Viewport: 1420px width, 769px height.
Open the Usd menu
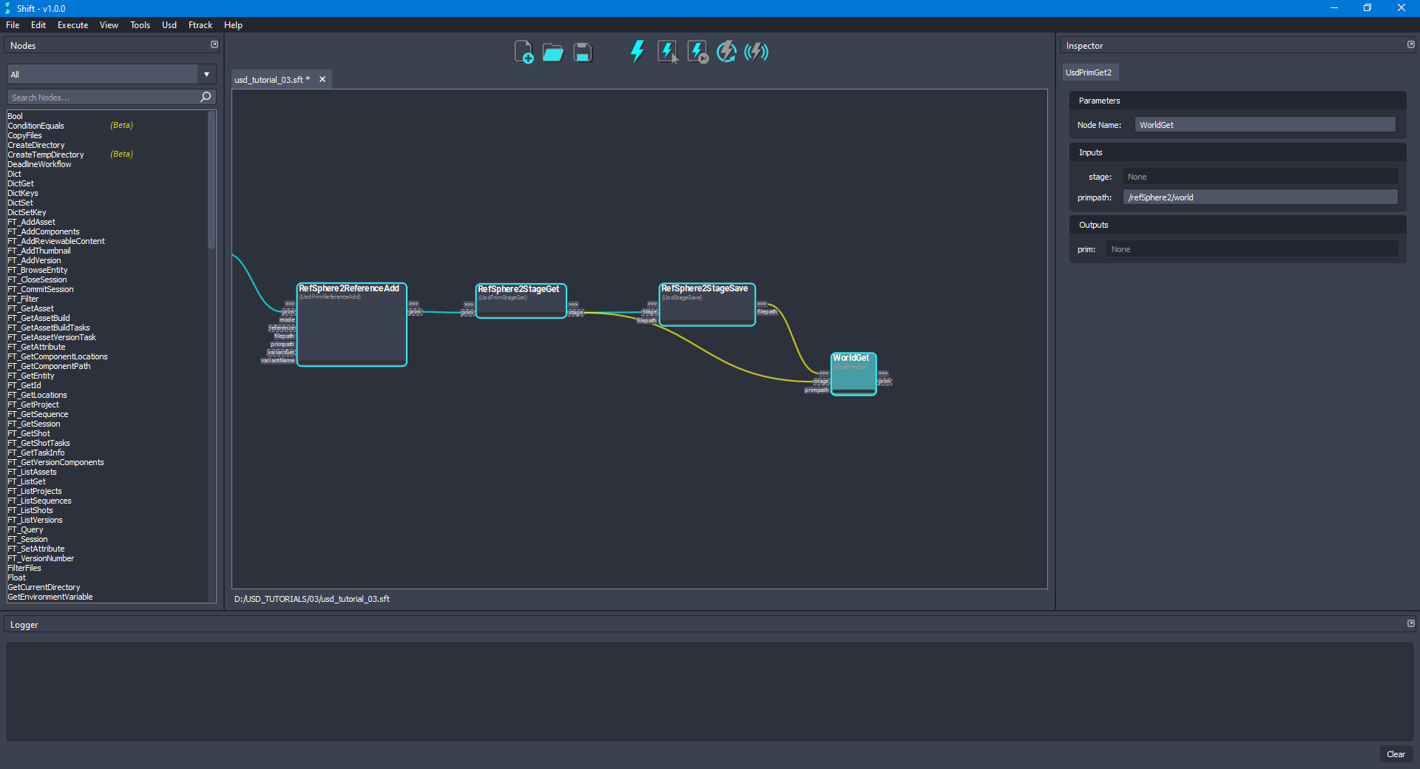tap(169, 24)
